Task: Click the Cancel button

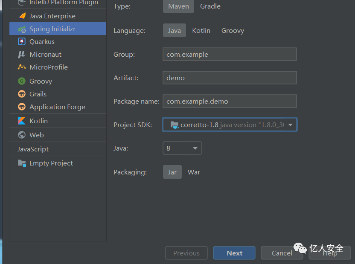Action: click(x=282, y=253)
